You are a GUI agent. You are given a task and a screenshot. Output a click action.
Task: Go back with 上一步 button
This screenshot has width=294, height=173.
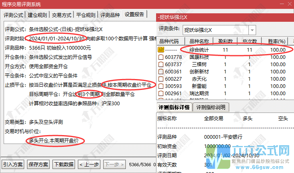[89, 165]
